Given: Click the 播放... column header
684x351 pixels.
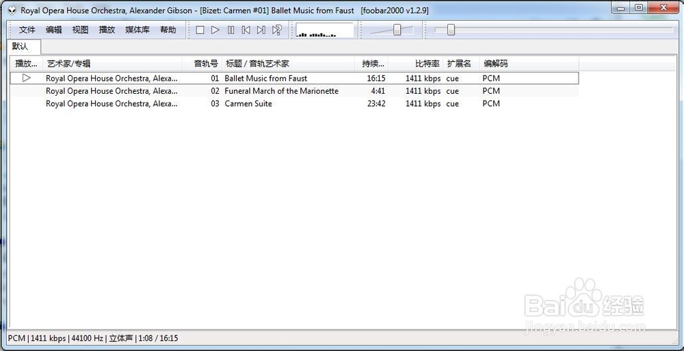Looking at the screenshot, I should pyautogui.click(x=26, y=64).
